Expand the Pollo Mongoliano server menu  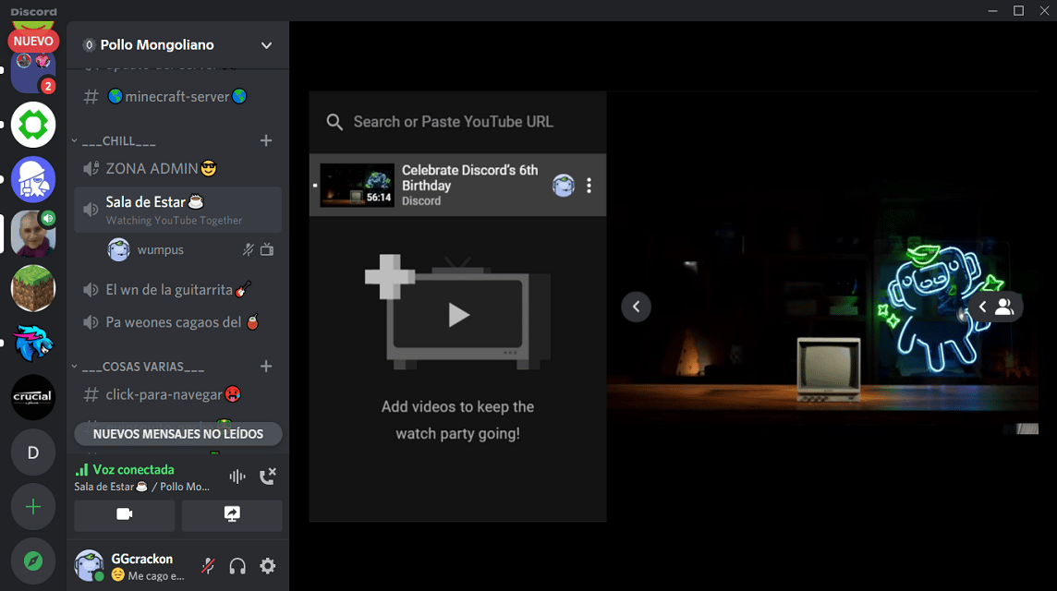[266, 45]
